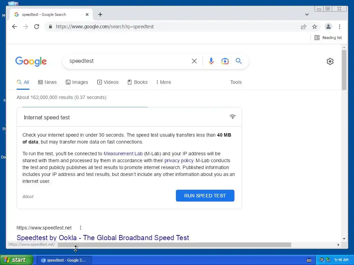Click the wifi speed icon in card

(233, 117)
